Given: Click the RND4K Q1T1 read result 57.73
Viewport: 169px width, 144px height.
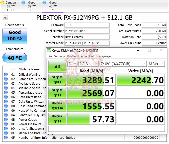Looking at the screenshot, I should [x=92, y=119].
